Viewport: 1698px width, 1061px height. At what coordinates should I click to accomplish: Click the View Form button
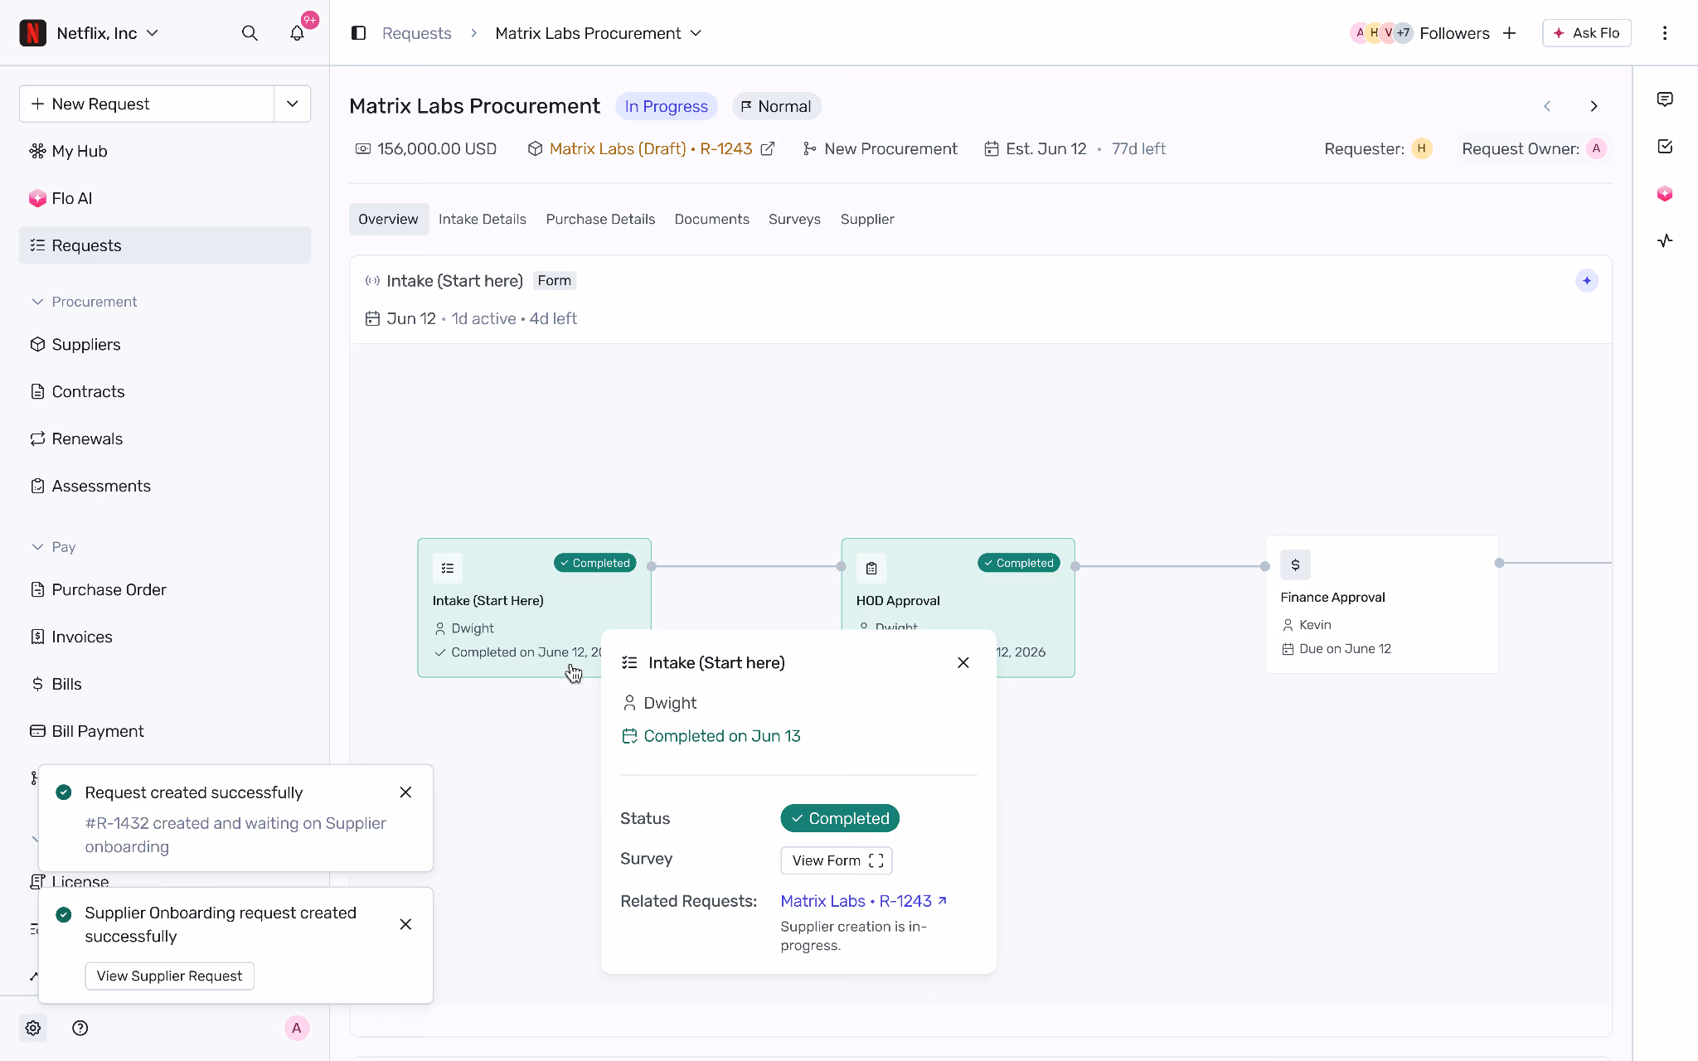[x=837, y=860]
